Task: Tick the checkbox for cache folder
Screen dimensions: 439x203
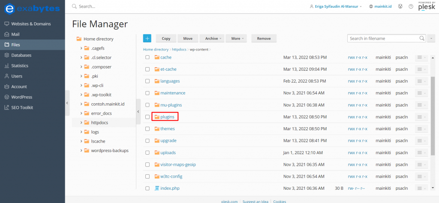Action: click(147, 57)
